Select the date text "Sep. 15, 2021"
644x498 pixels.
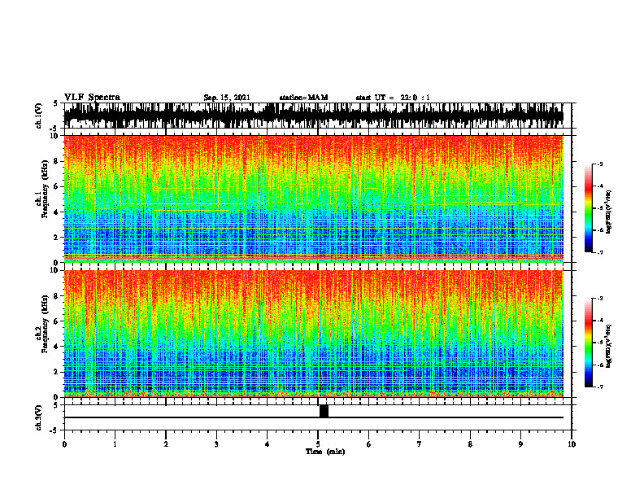coord(227,98)
